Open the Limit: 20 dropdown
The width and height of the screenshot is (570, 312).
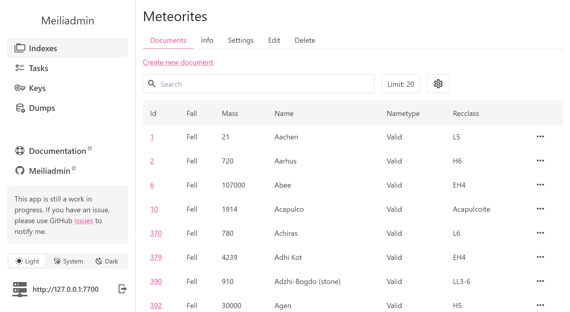400,84
